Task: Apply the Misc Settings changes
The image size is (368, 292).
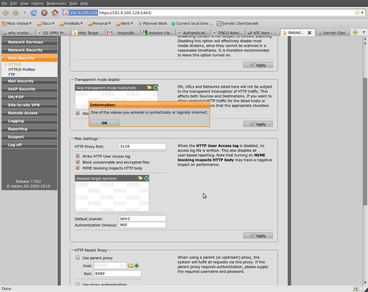Action: pos(258,236)
